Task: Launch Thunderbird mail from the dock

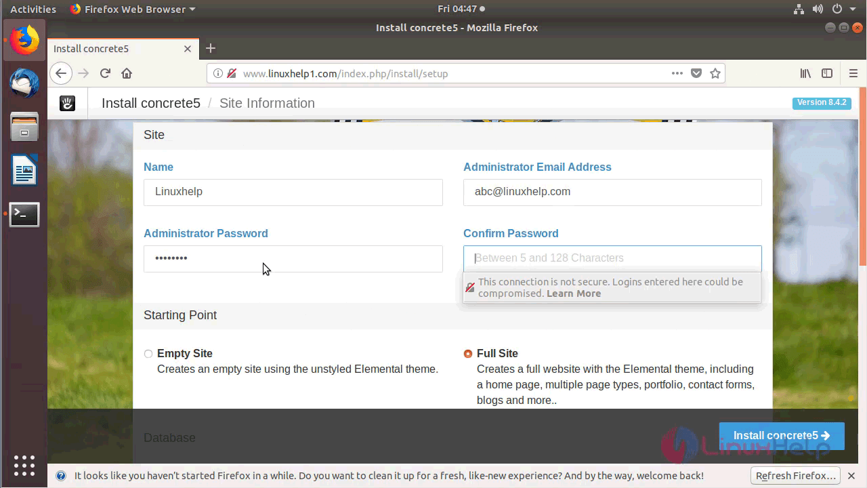Action: click(x=25, y=83)
